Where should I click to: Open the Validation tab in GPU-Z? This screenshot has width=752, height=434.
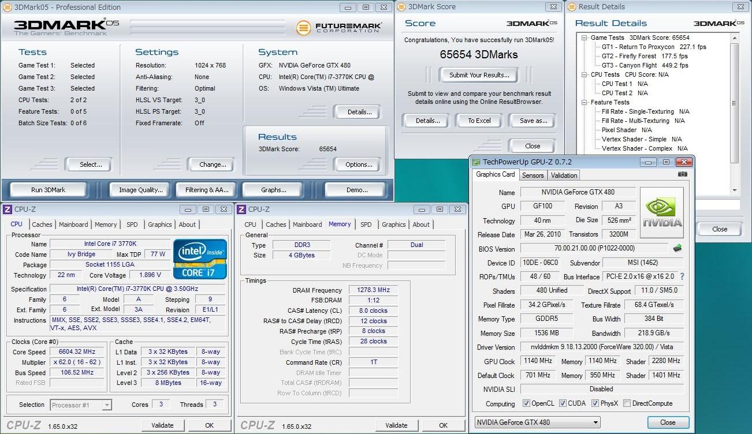(564, 175)
